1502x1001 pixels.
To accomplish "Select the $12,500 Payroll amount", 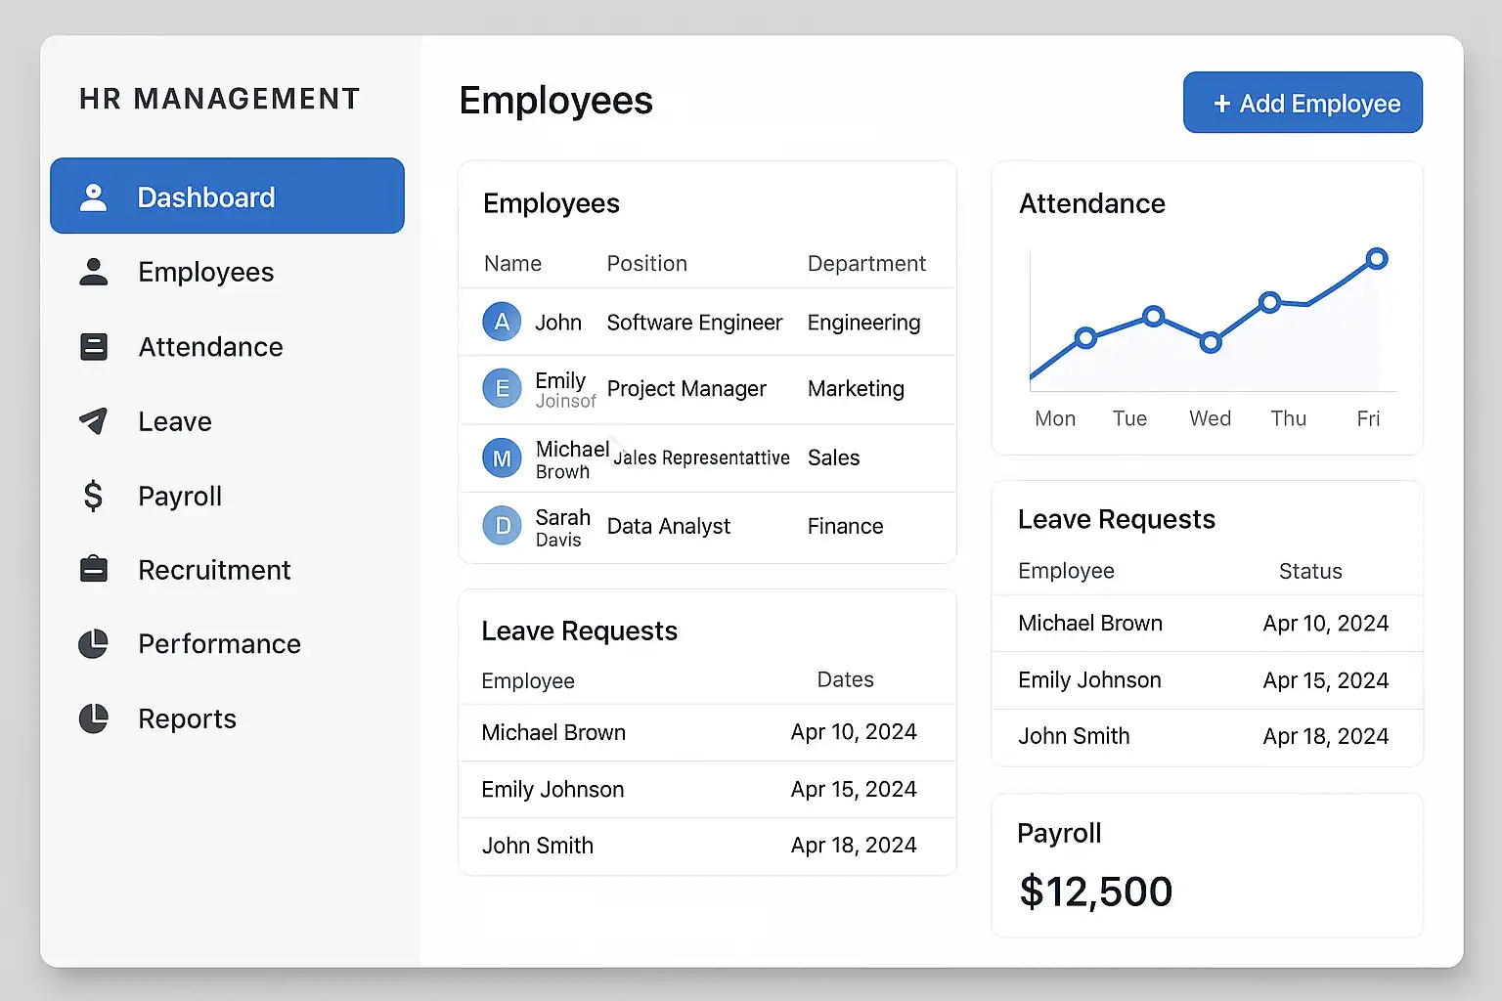I will click(1095, 892).
